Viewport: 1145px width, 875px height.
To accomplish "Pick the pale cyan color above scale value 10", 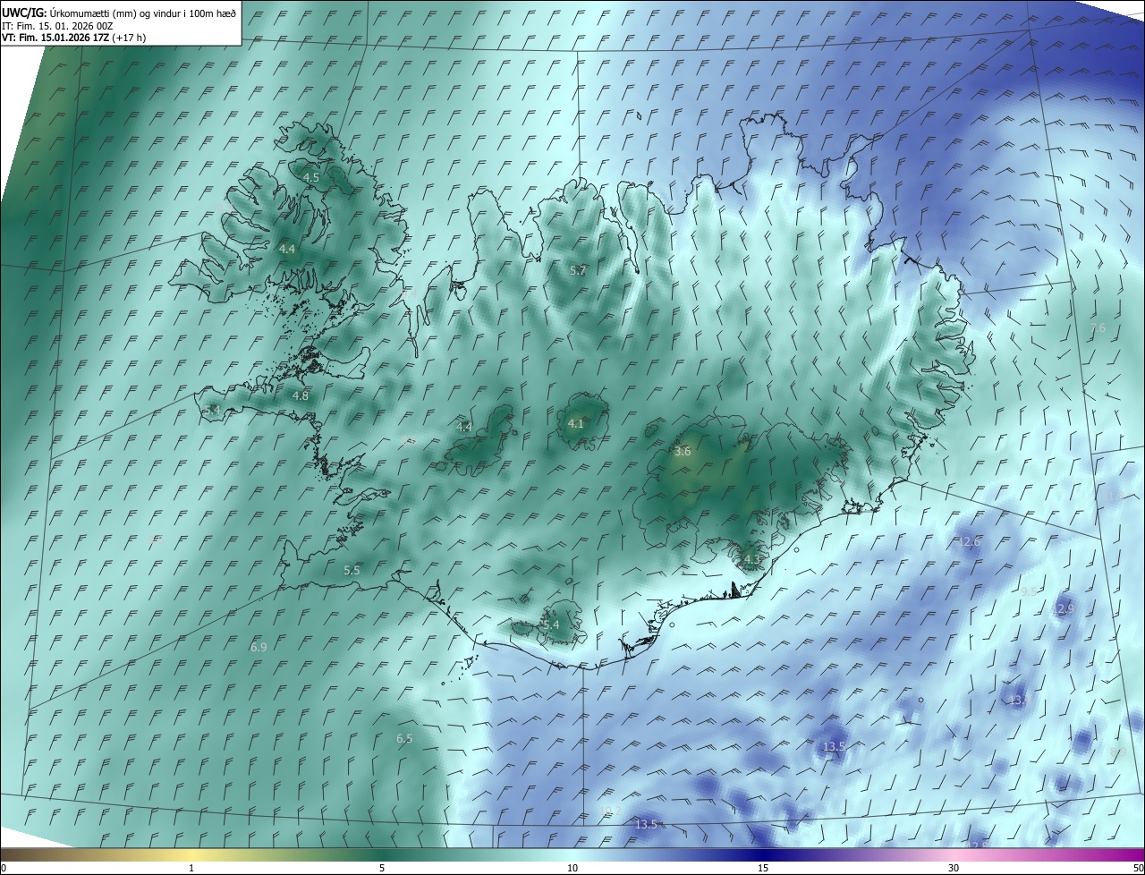I will tap(572, 855).
